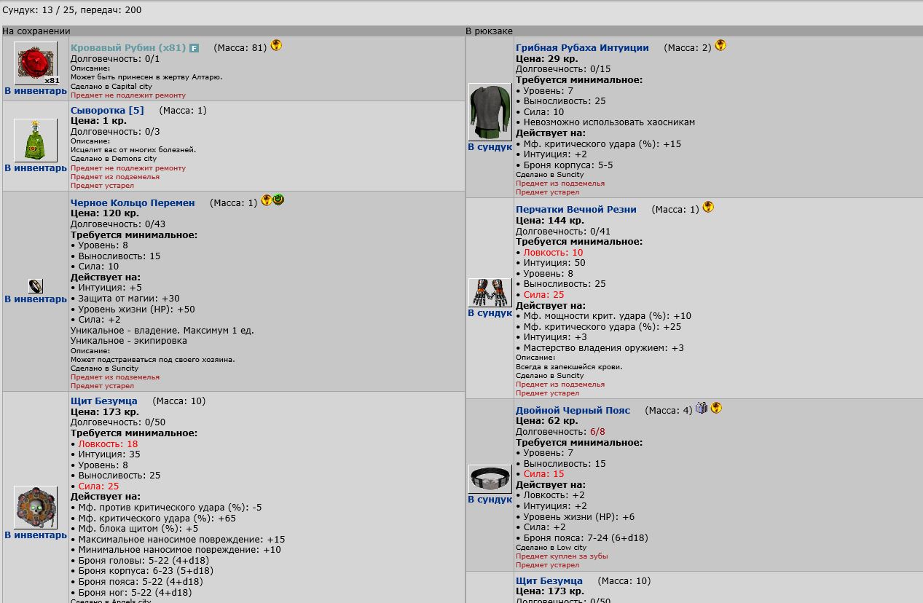Open Щит Безумца title in the storage column

click(x=104, y=401)
